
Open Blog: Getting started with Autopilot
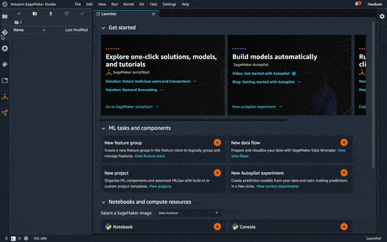pyautogui.click(x=266, y=82)
